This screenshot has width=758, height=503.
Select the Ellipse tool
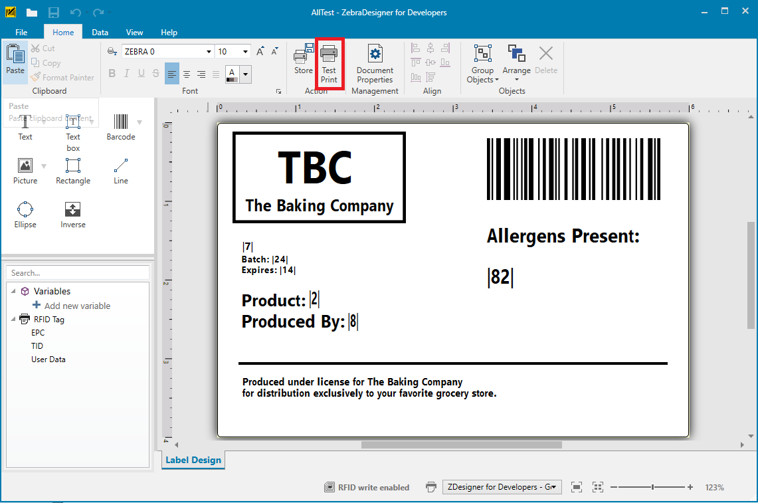[x=25, y=214]
